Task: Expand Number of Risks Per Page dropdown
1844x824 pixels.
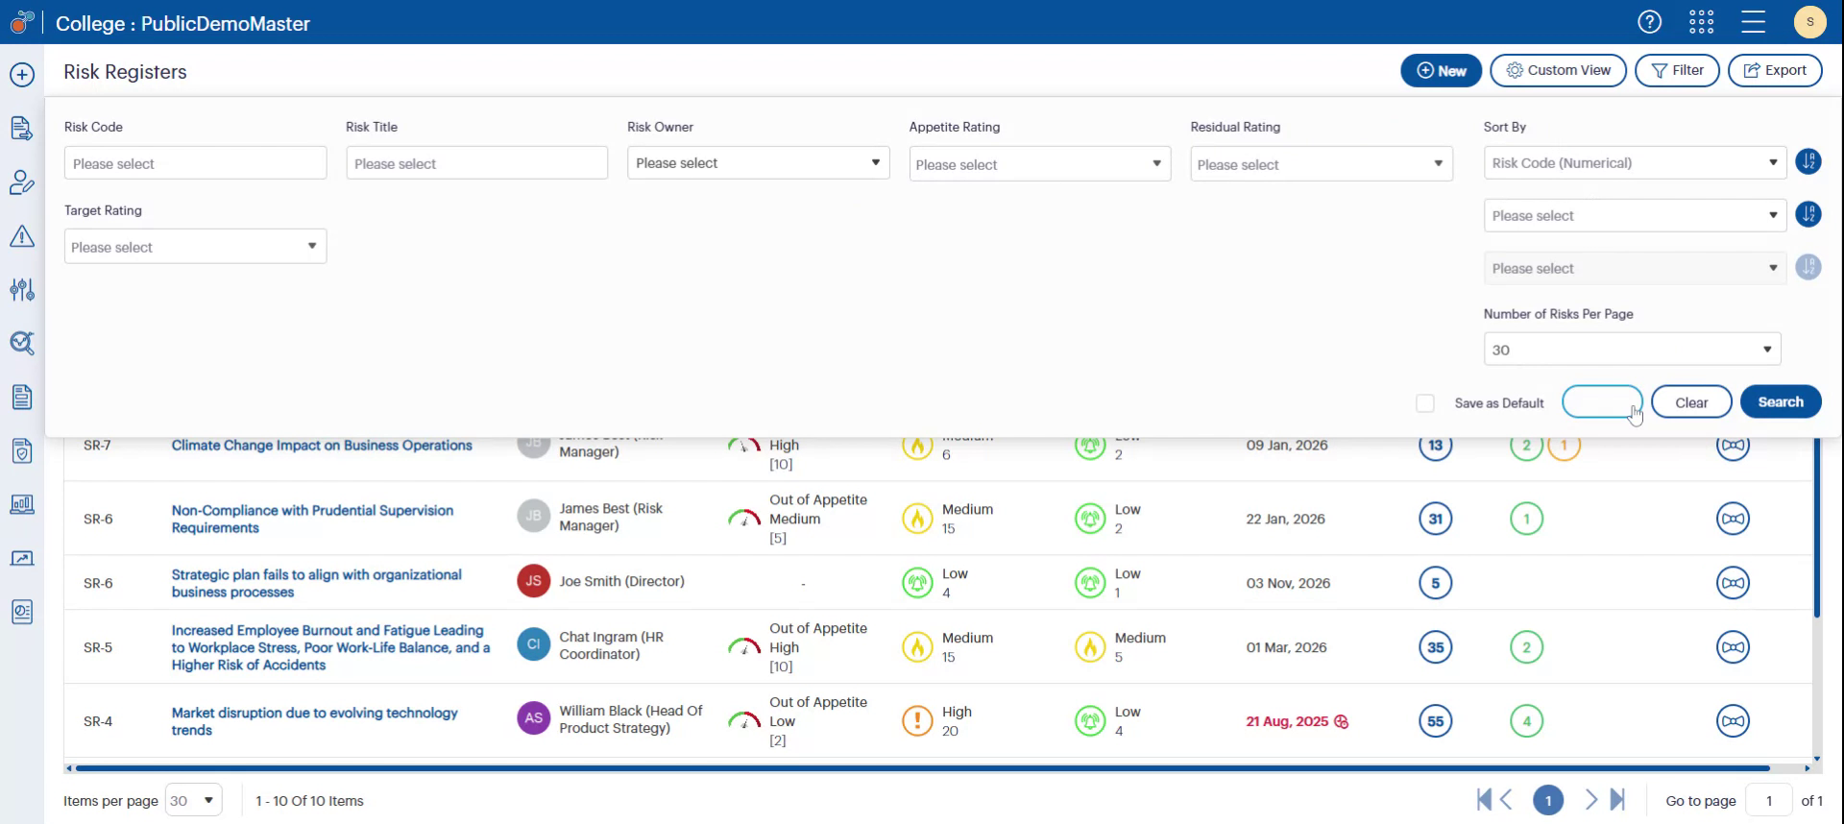Action: (x=1631, y=350)
